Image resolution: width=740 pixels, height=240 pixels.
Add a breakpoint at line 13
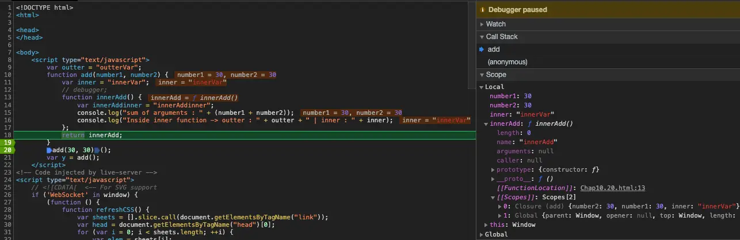click(x=6, y=98)
